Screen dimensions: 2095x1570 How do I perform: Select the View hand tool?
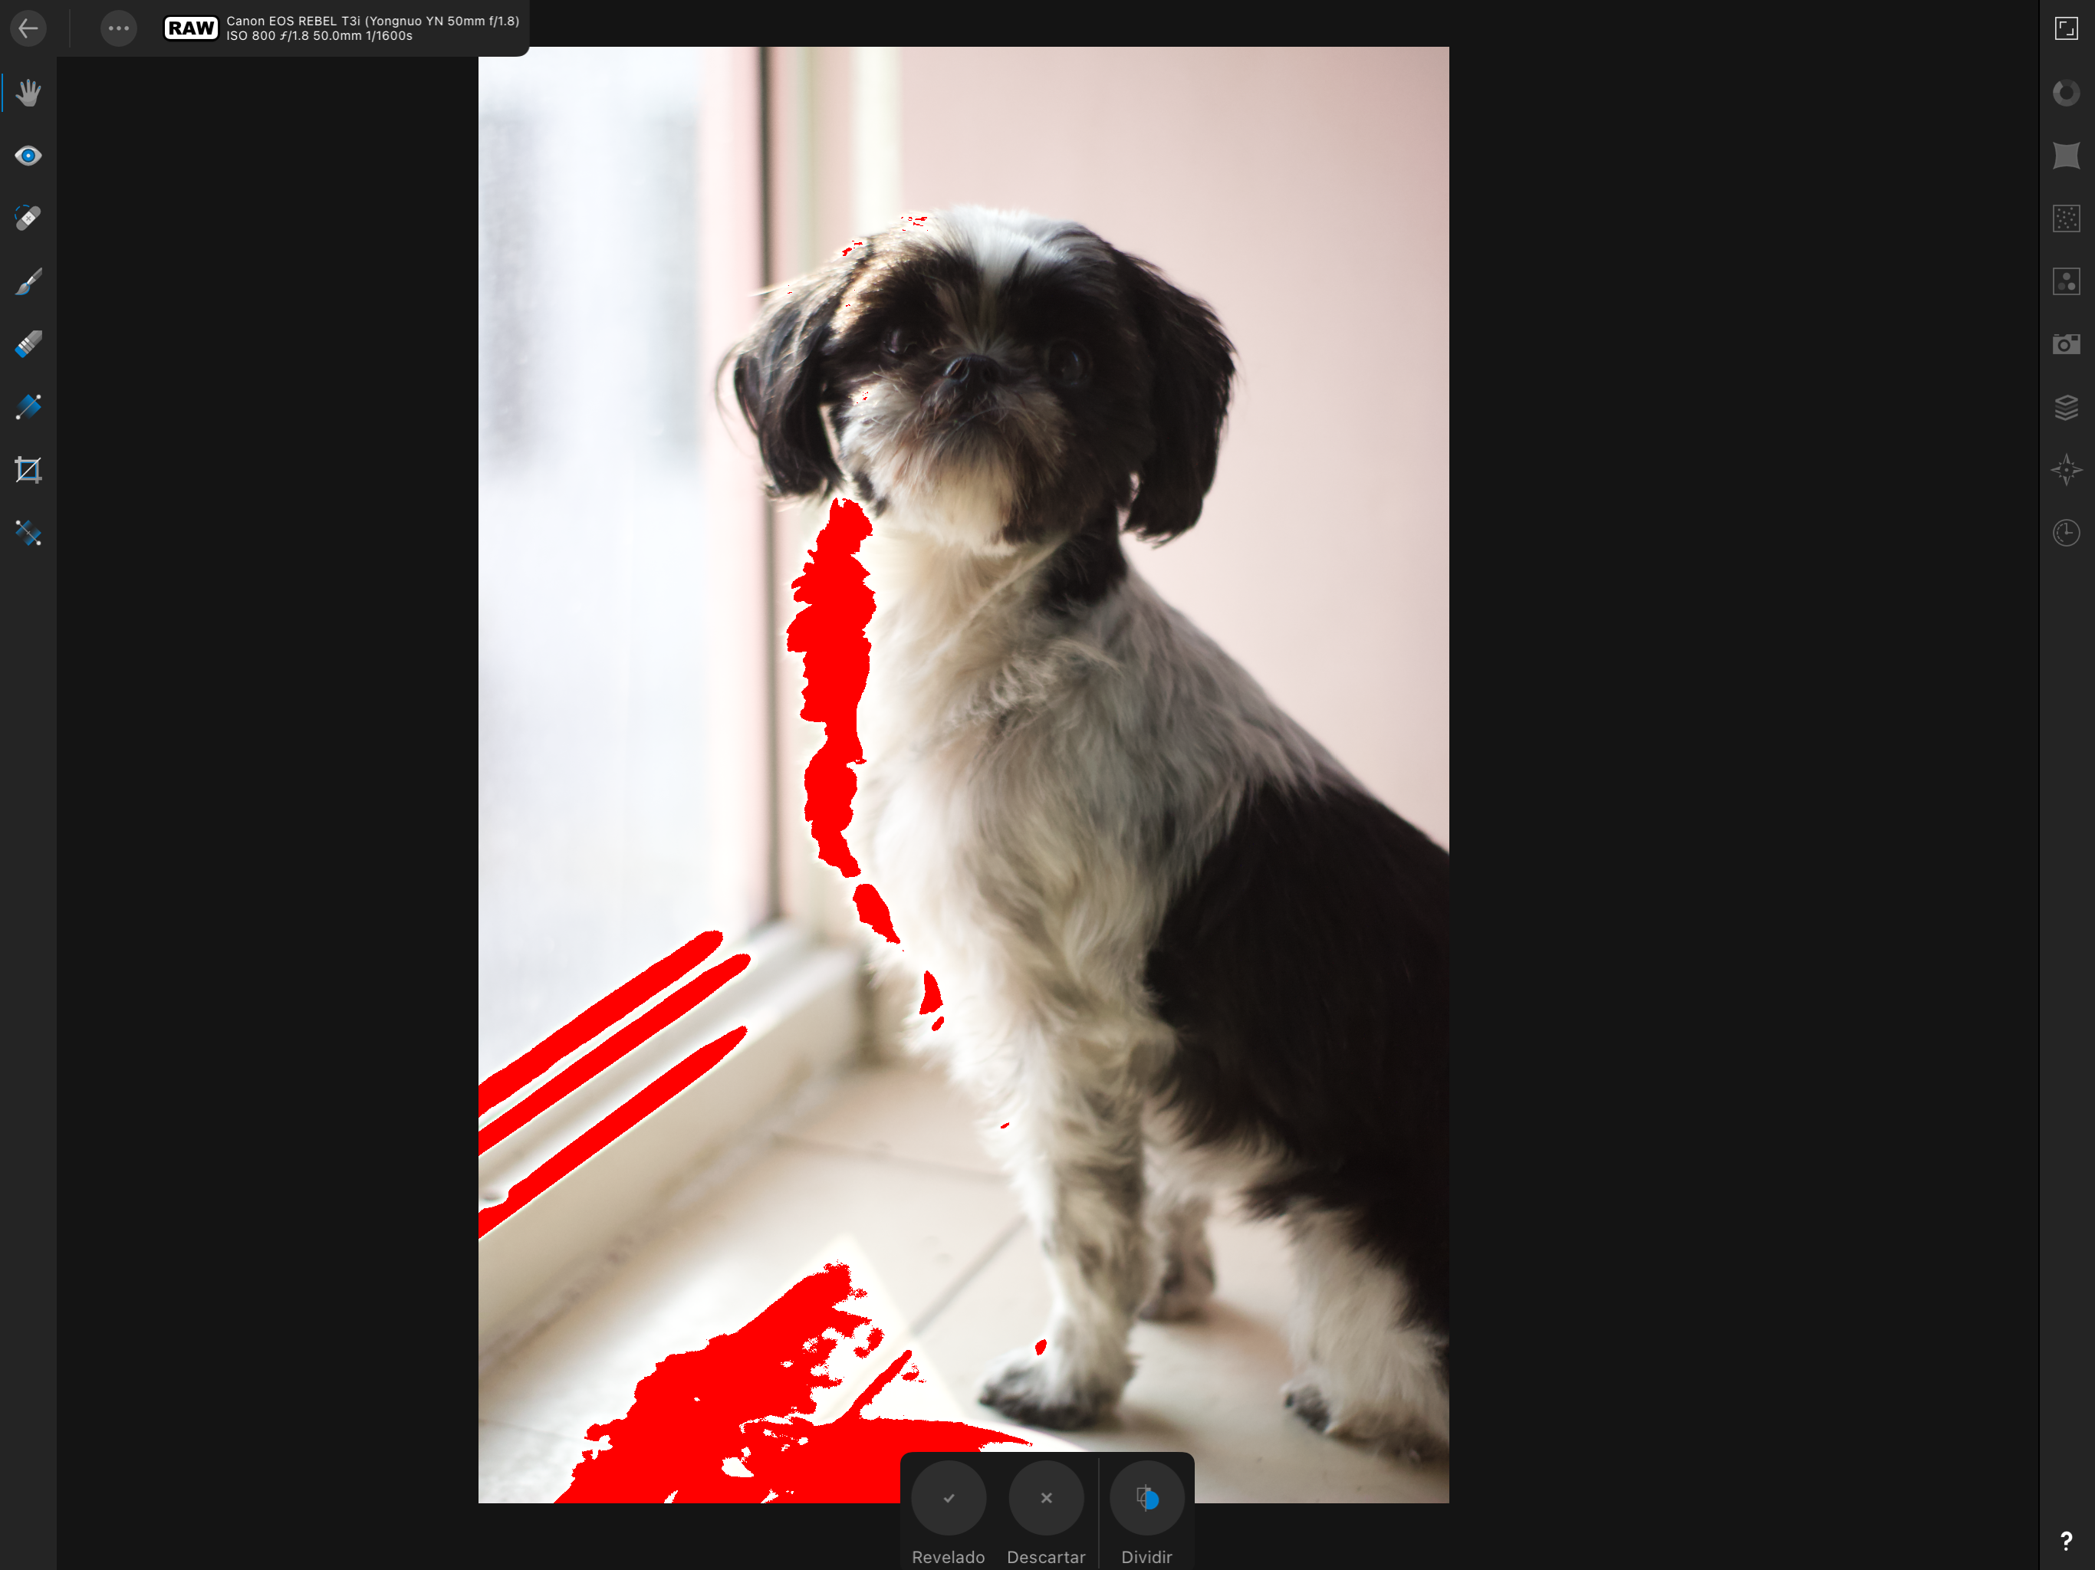[x=28, y=93]
